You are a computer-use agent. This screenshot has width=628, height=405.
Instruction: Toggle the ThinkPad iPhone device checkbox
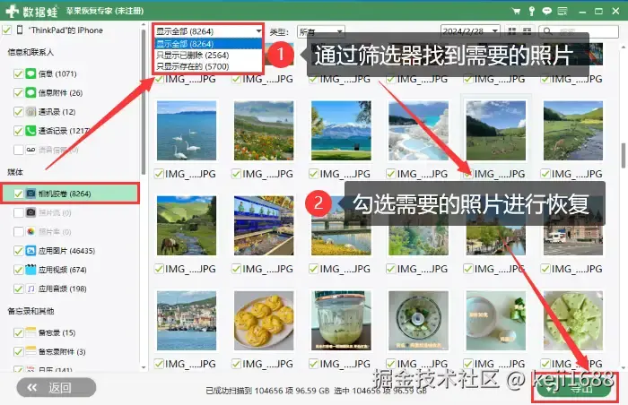coord(7,30)
